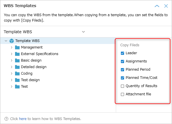Click the Template WBS cube icon
This screenshot has height=124, width=172.
click(x=12, y=41)
